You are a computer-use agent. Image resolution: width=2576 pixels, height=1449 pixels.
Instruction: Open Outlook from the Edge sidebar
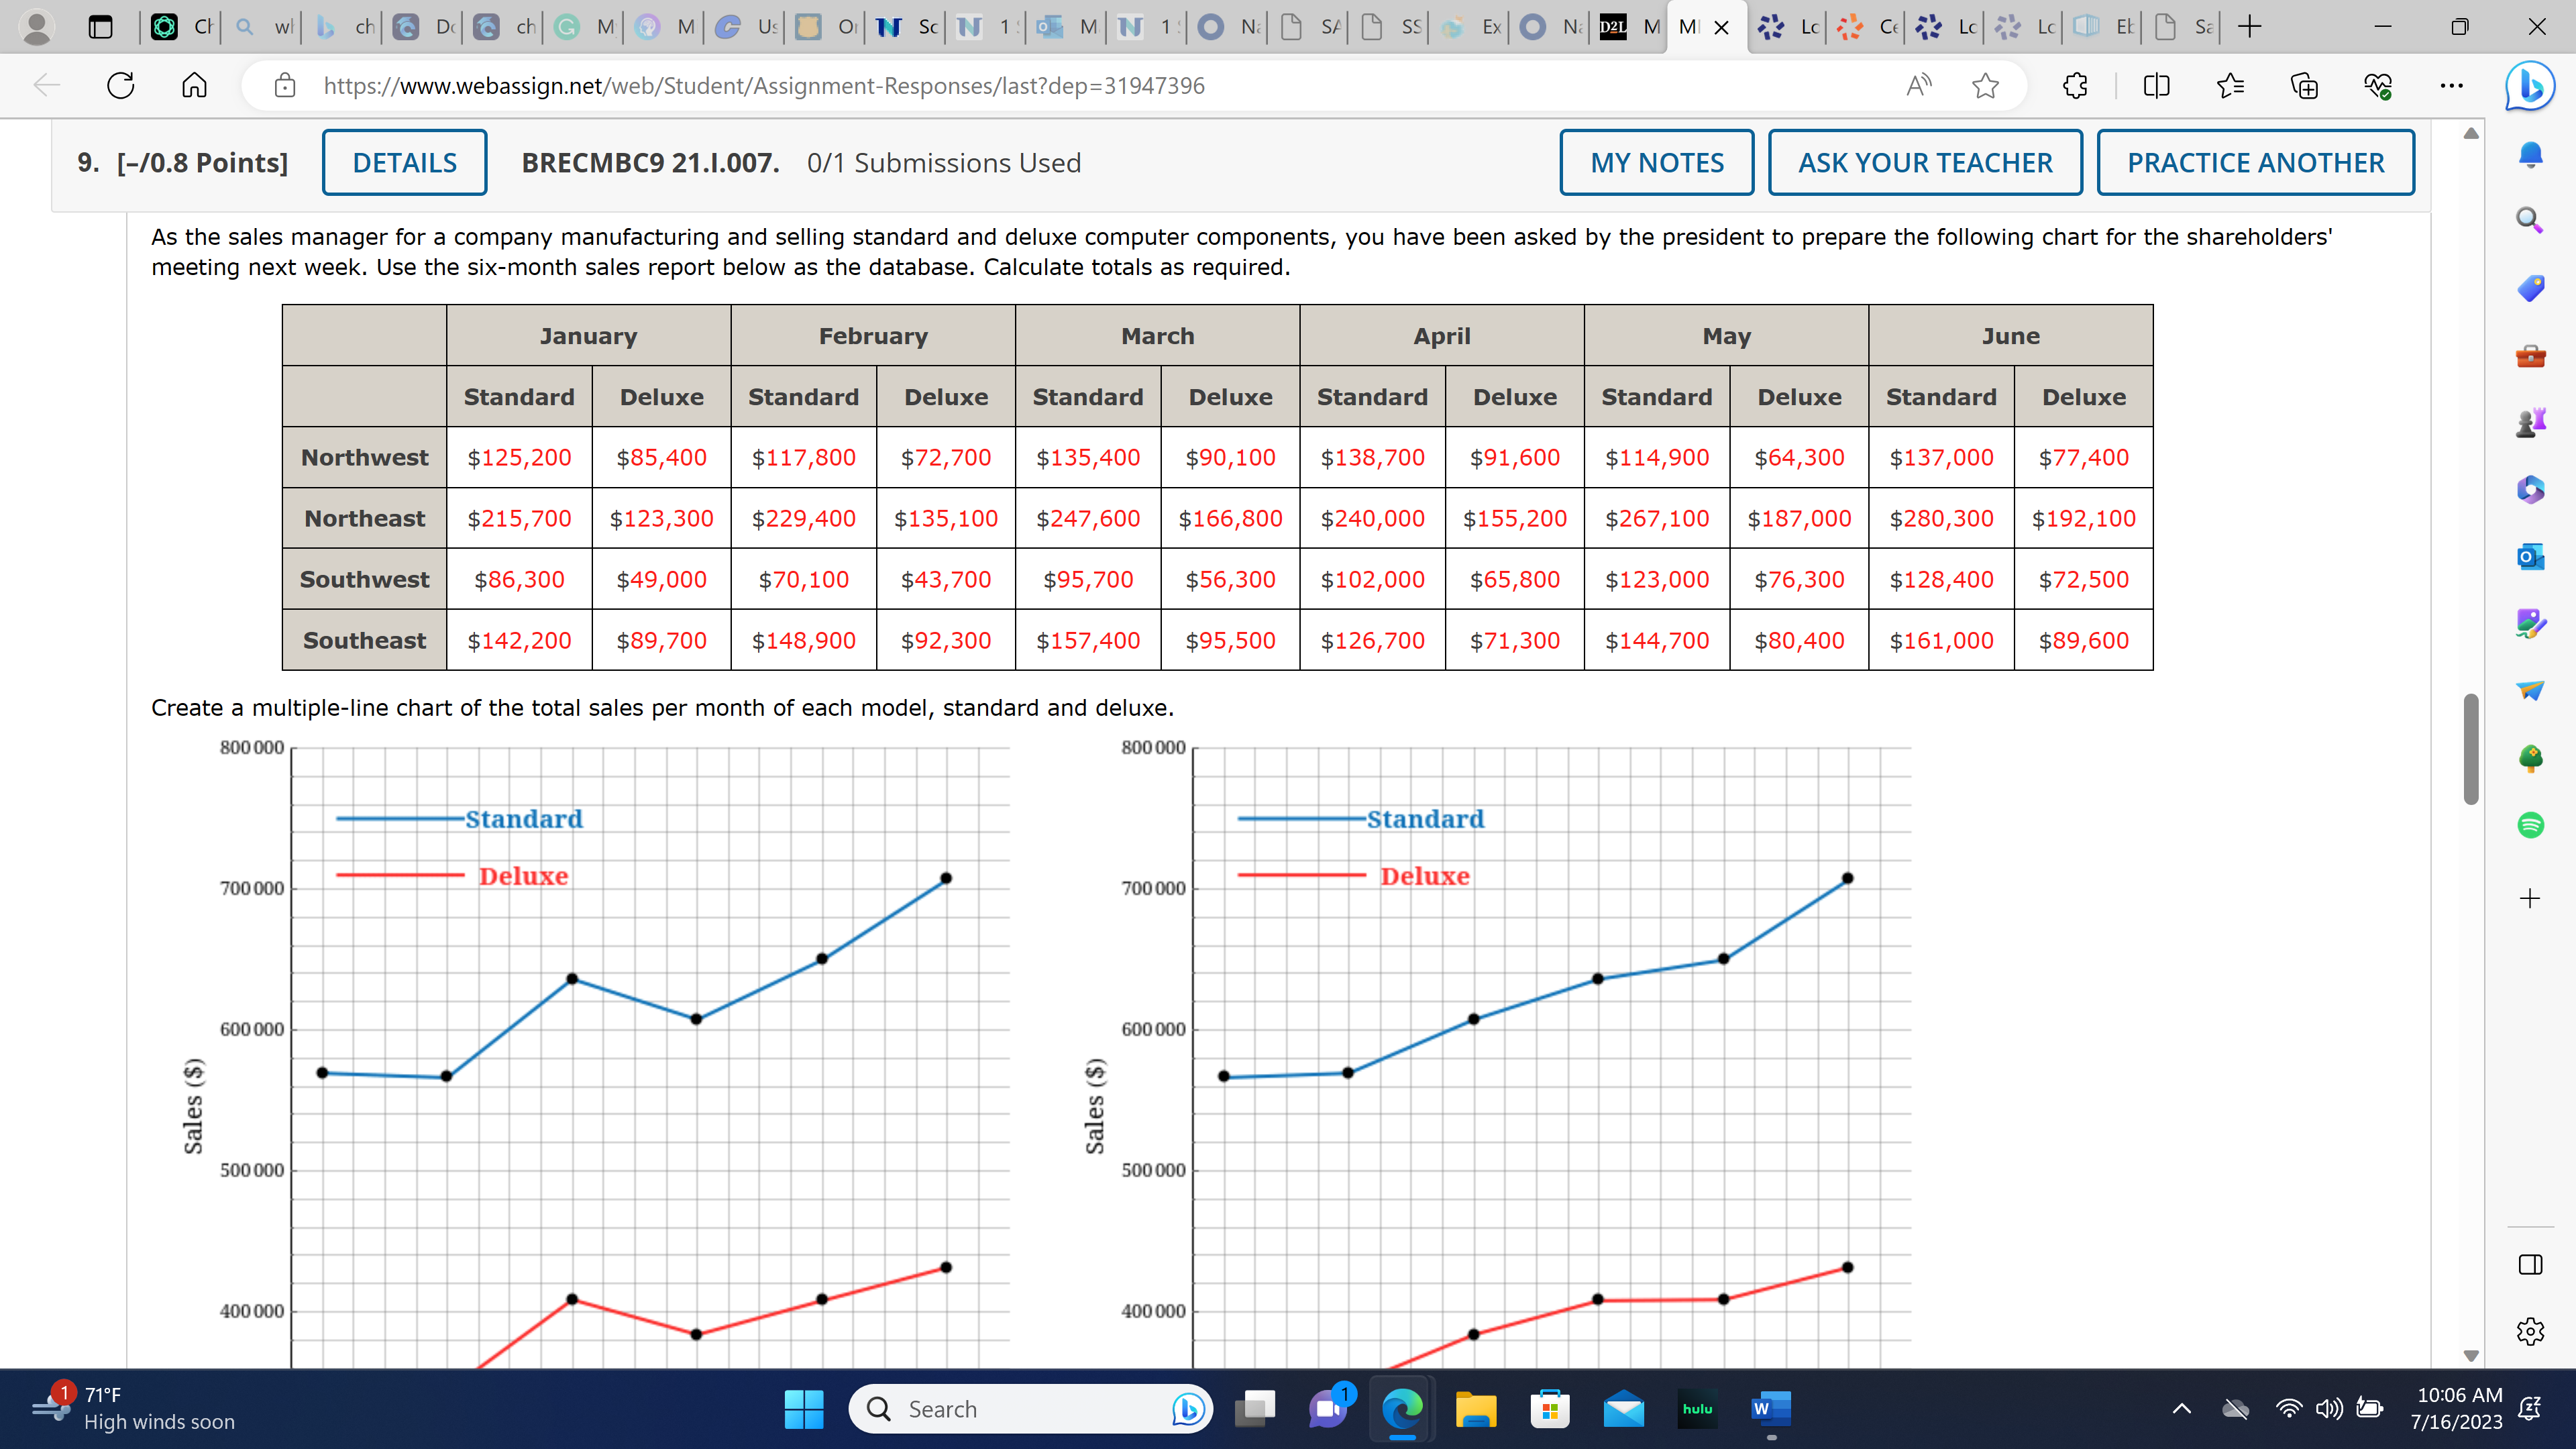click(x=2530, y=556)
